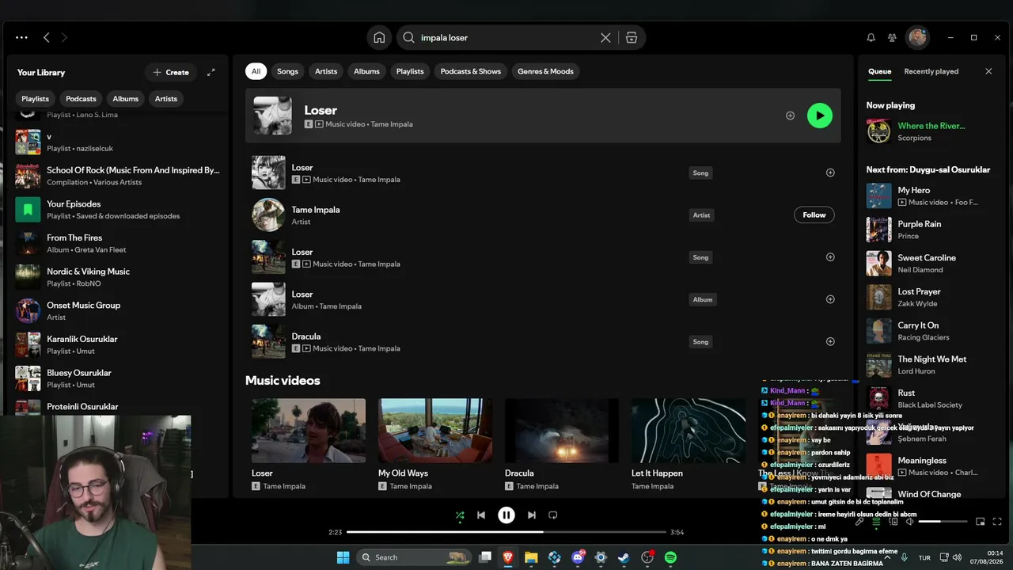The image size is (1013, 570).
Task: Open the lyrics microphone icon
Action: point(859,522)
